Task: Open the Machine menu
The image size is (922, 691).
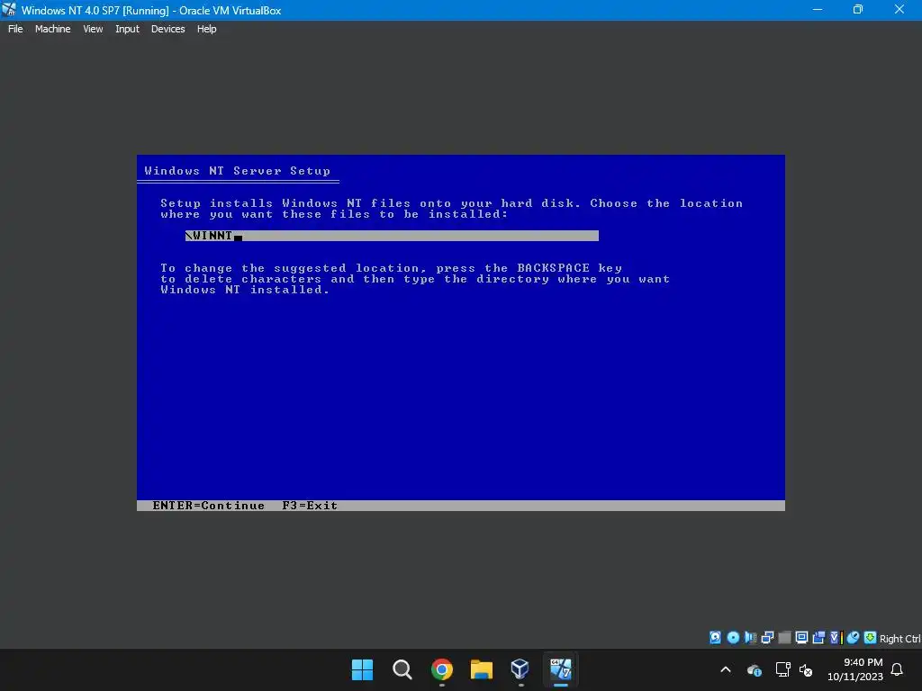Action: click(52, 29)
